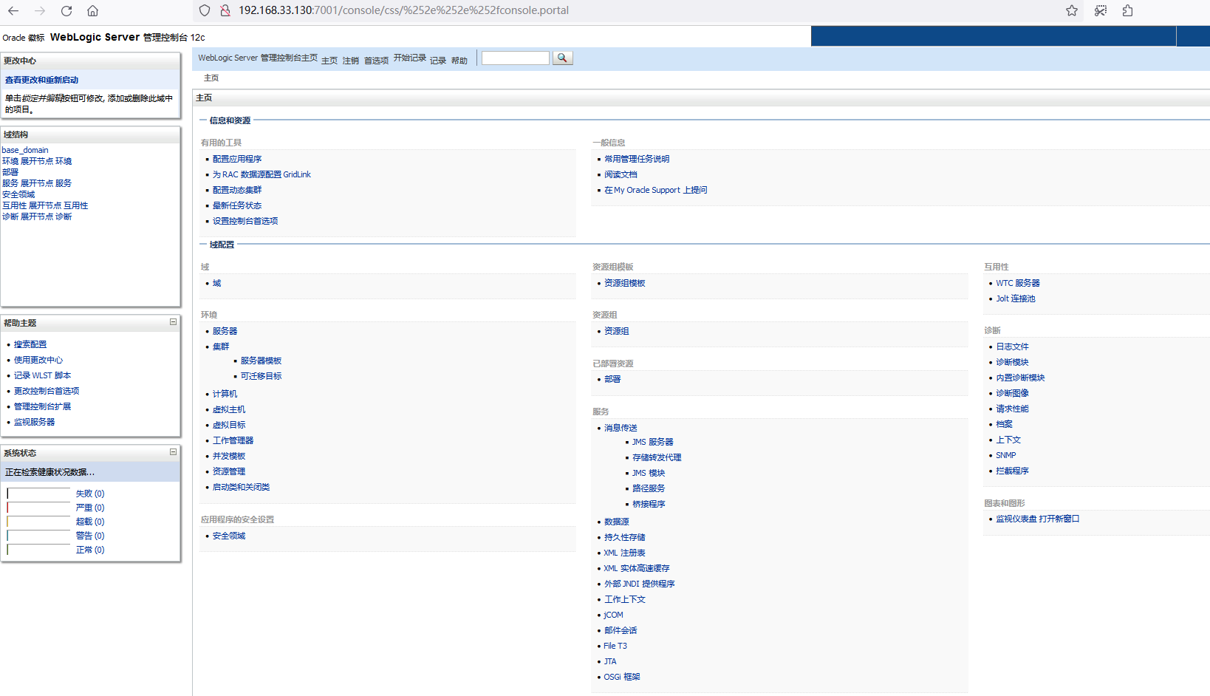Open 为 RAC 数据源配置 GridLink

[262, 174]
